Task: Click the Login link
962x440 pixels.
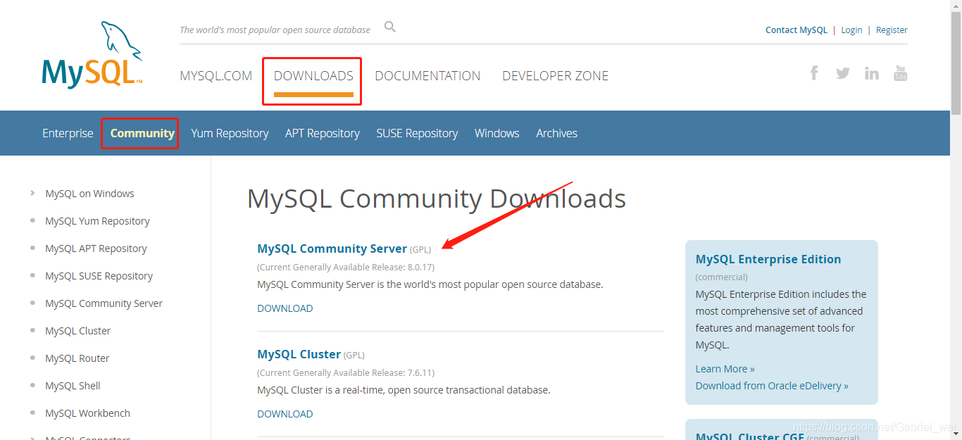Action: point(851,30)
